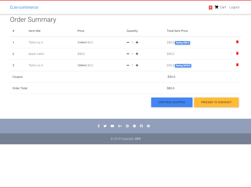
Task: Check the cart item count badge
Action: (210, 7)
